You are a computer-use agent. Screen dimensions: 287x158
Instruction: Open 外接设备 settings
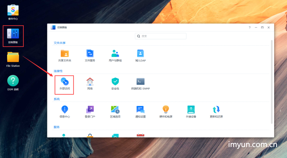191,112
